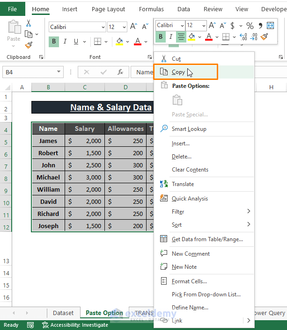
Task: Expand the Filter submenu arrow
Action: click(249, 211)
